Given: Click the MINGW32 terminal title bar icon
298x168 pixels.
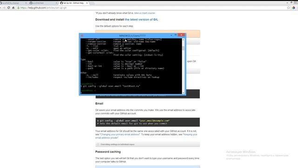Looking at the screenshot, I should [82, 35].
